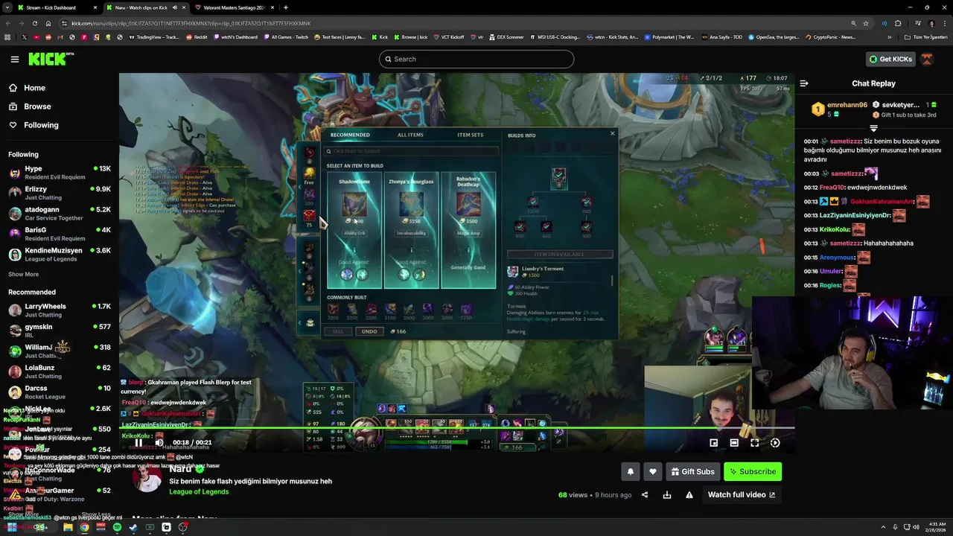Mute the clip volume
Viewport: 953px width, 536px height.
pyautogui.click(x=159, y=442)
